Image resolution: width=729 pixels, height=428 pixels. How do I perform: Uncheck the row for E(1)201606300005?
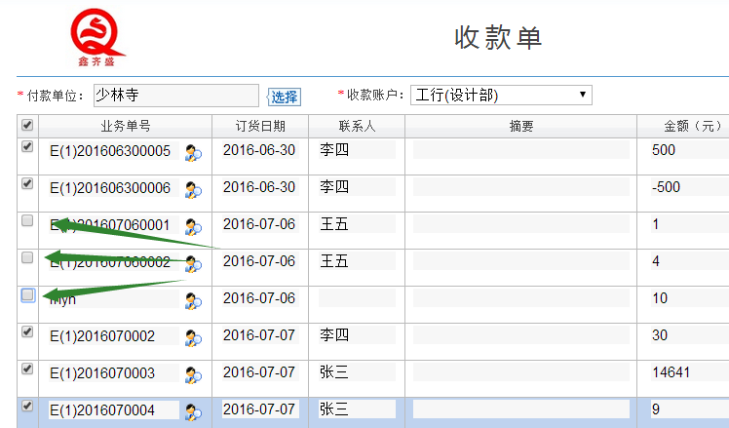click(27, 146)
